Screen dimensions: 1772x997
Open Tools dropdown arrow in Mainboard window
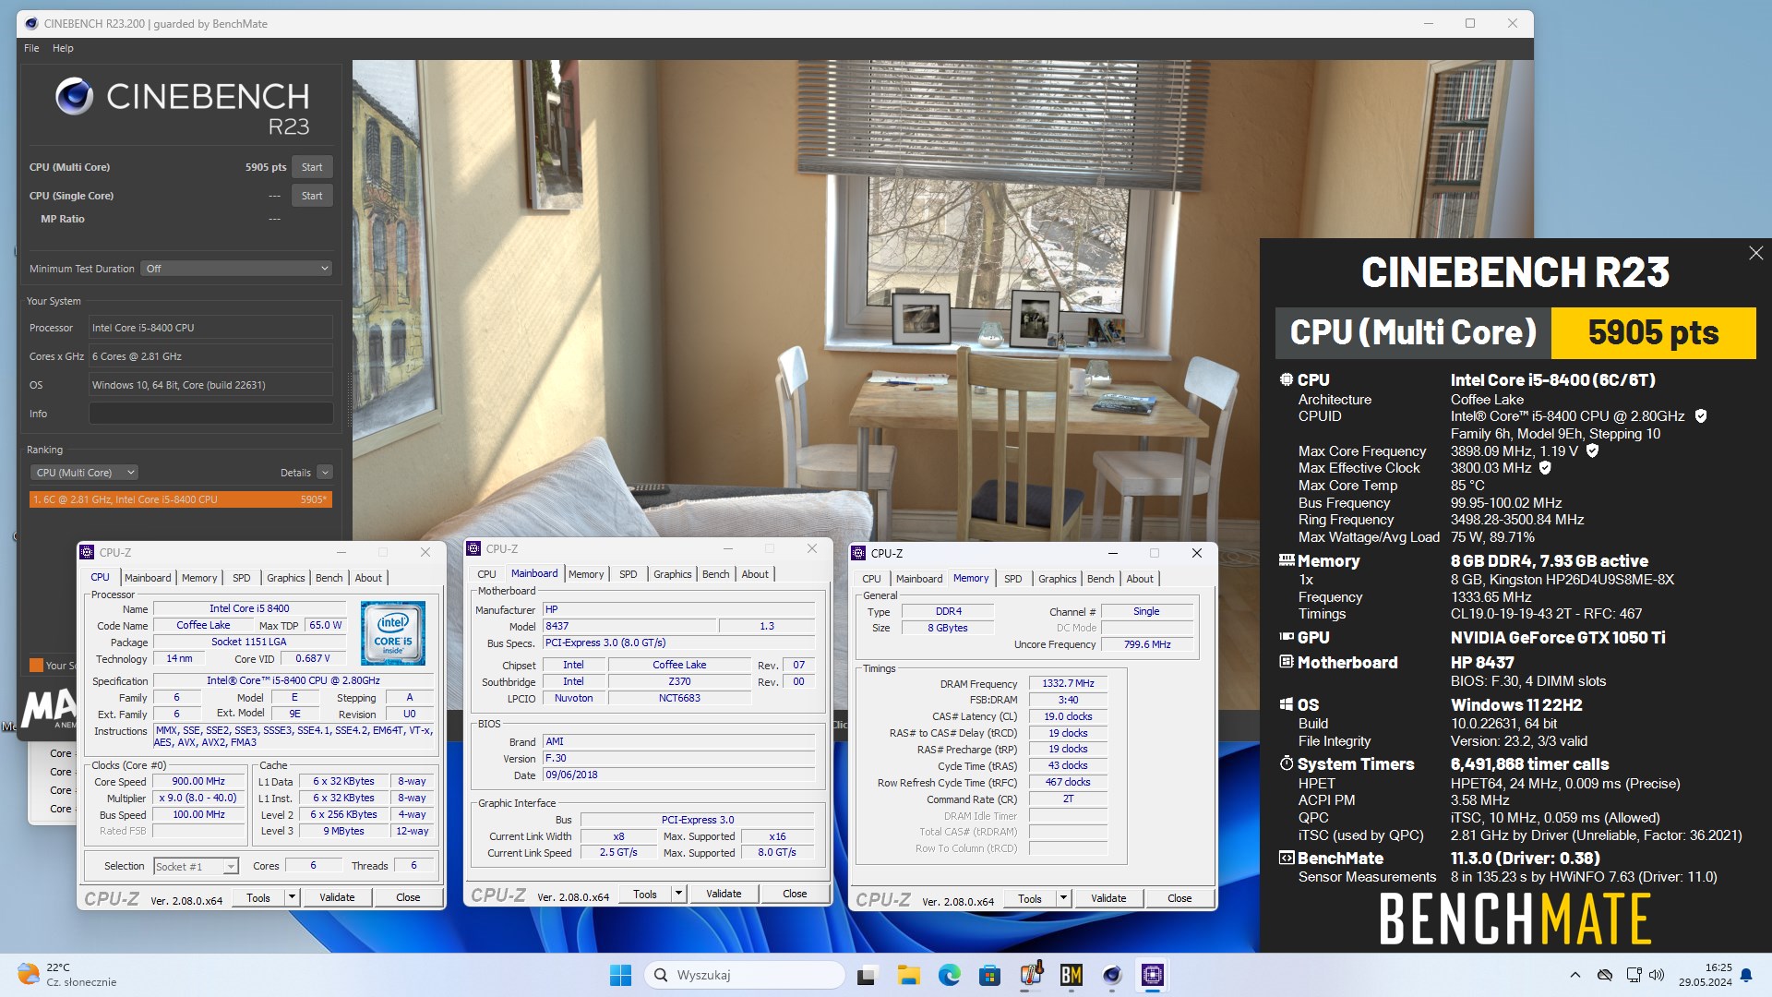(678, 894)
